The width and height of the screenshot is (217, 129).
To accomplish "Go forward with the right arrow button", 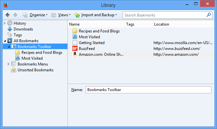I will point(15,15).
